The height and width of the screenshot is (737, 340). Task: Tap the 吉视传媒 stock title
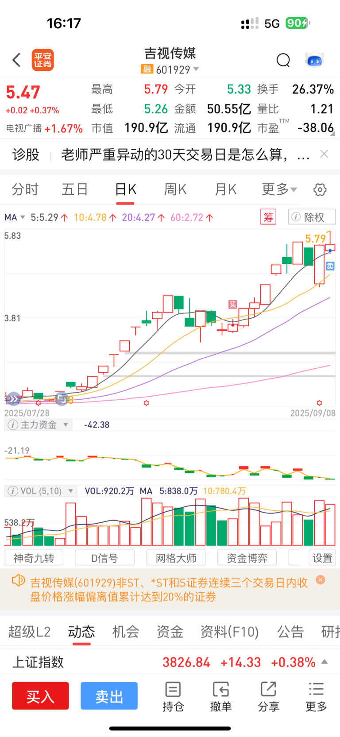point(170,53)
